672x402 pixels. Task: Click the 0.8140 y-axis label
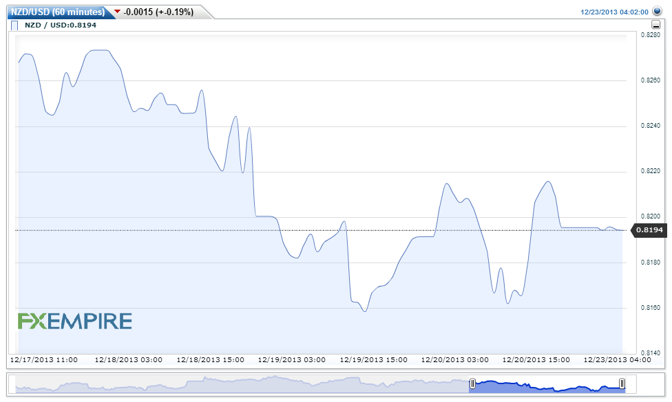(x=650, y=353)
